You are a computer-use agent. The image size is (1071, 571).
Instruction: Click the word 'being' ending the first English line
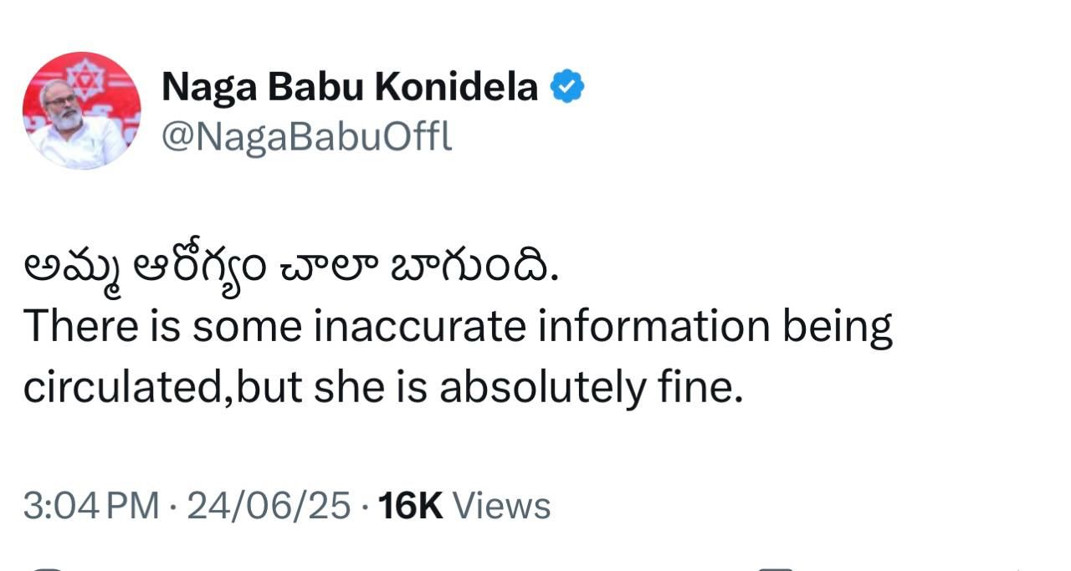pyautogui.click(x=838, y=327)
